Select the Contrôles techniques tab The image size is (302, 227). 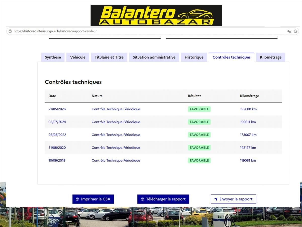pyautogui.click(x=232, y=57)
